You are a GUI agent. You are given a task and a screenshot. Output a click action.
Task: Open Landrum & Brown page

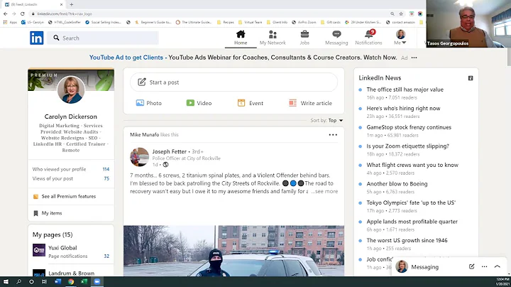click(x=72, y=273)
